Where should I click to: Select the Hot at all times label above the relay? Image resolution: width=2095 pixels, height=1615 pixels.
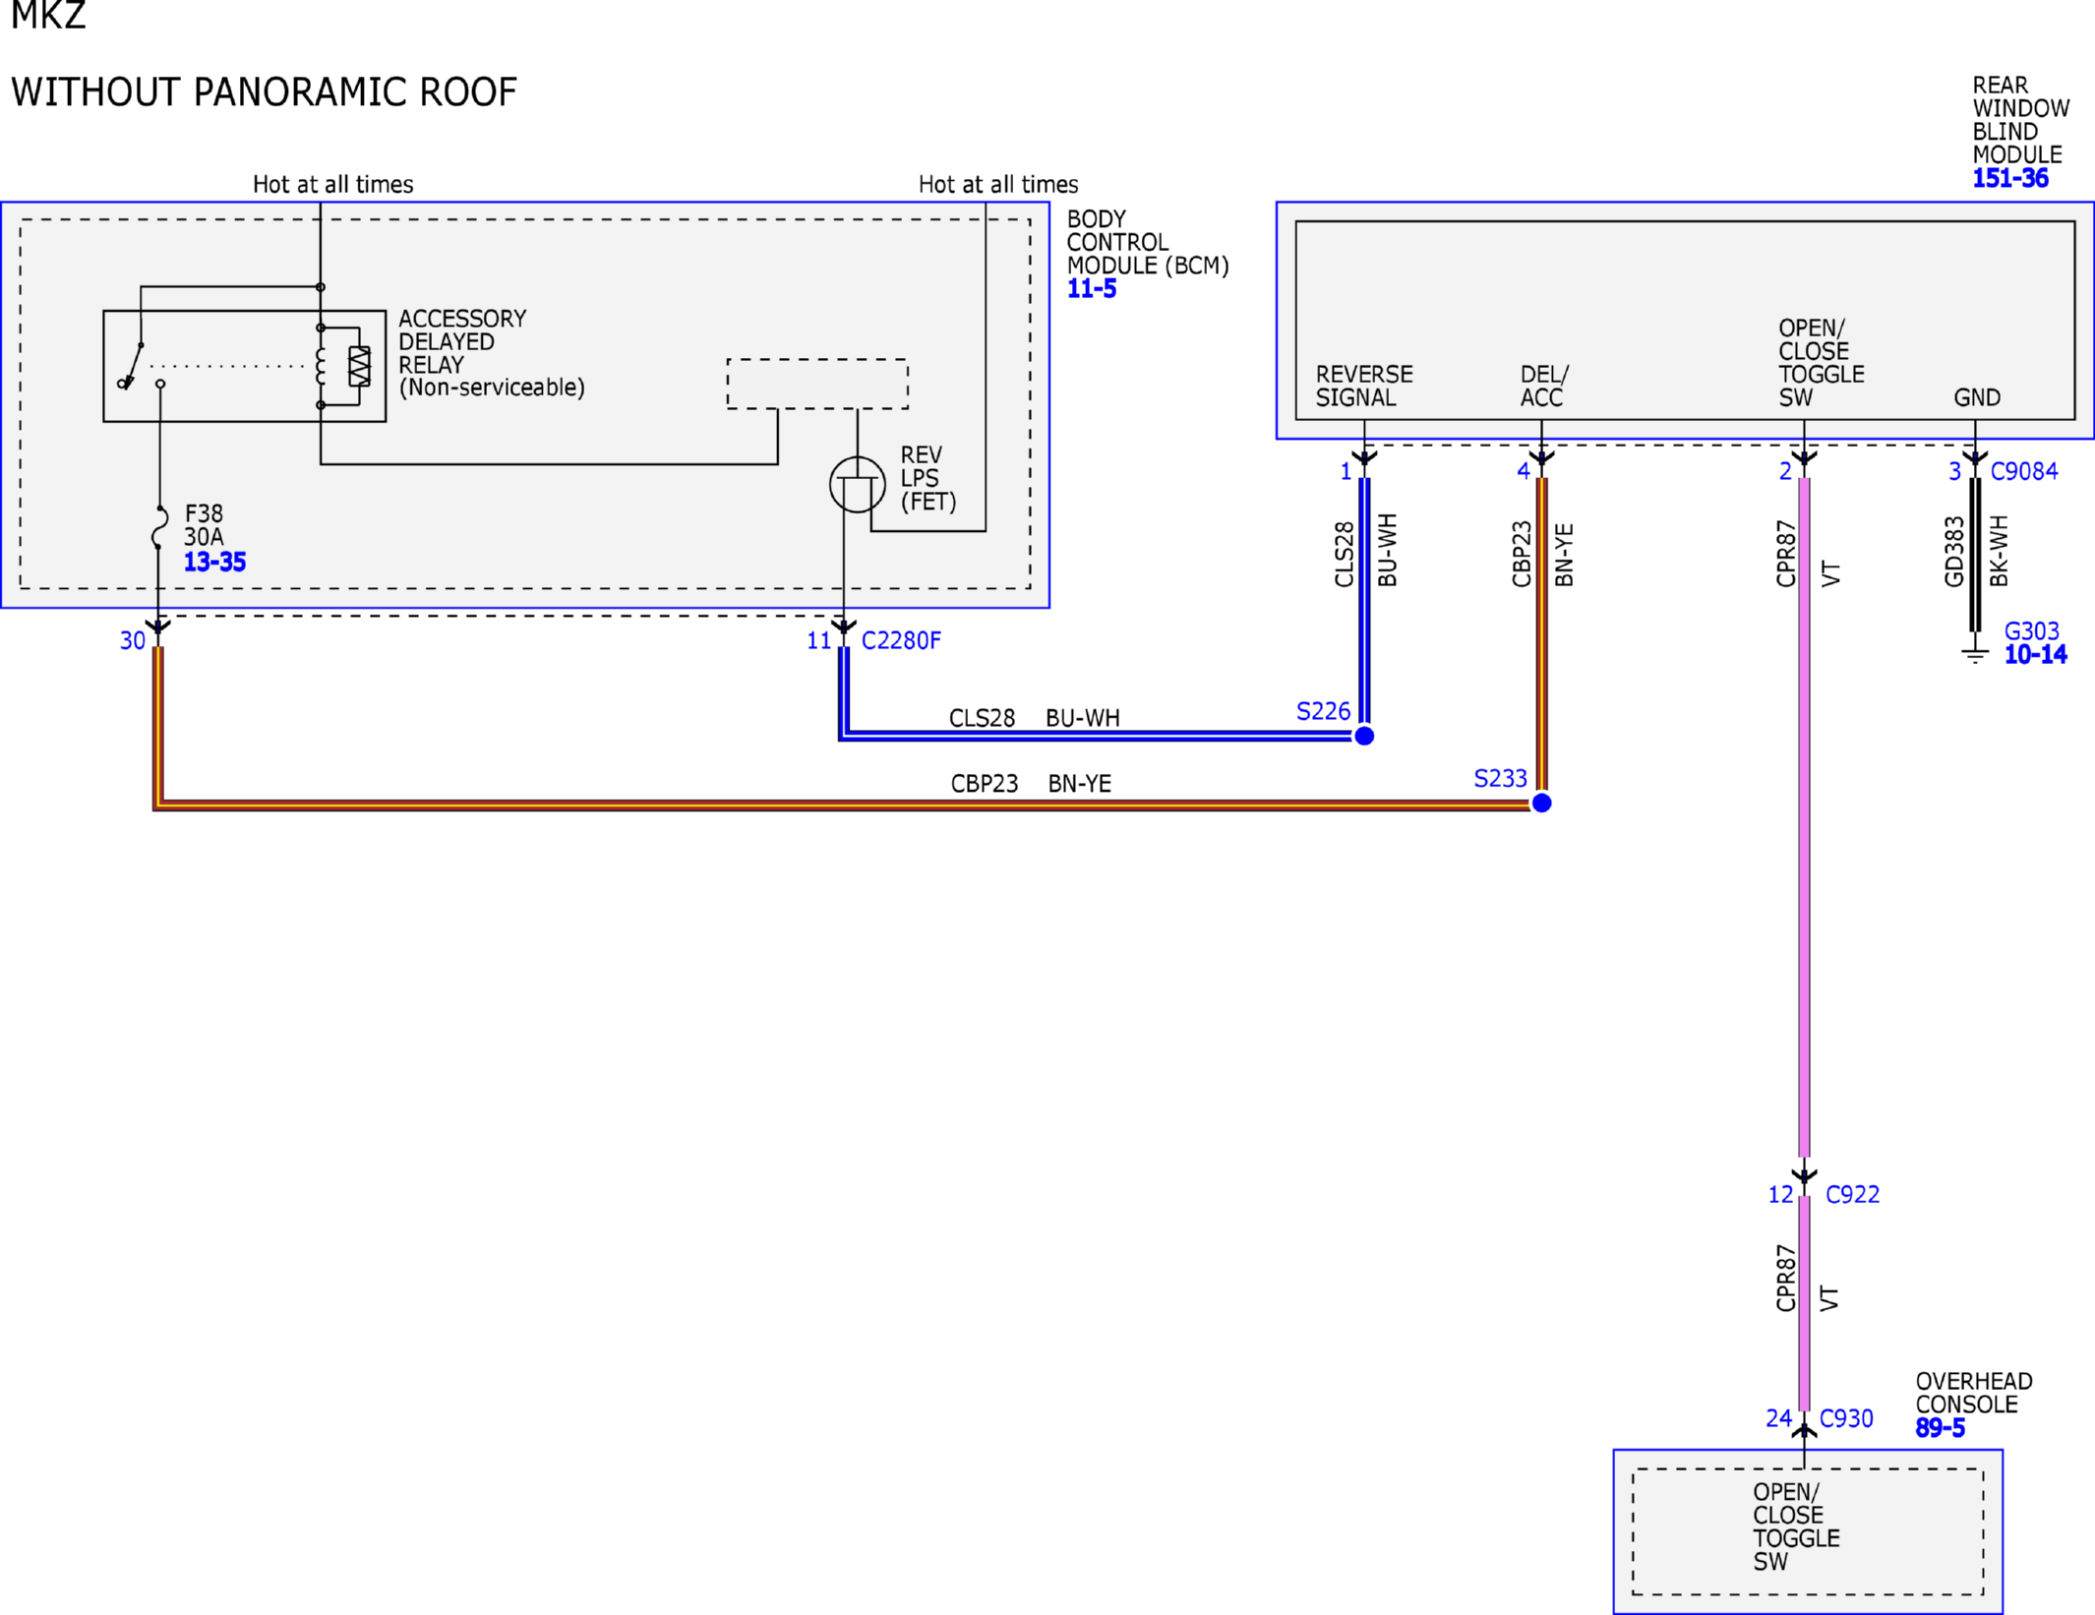pos(332,185)
